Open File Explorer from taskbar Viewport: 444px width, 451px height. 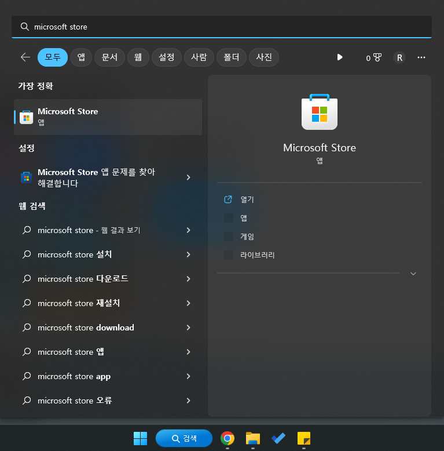[x=253, y=438]
